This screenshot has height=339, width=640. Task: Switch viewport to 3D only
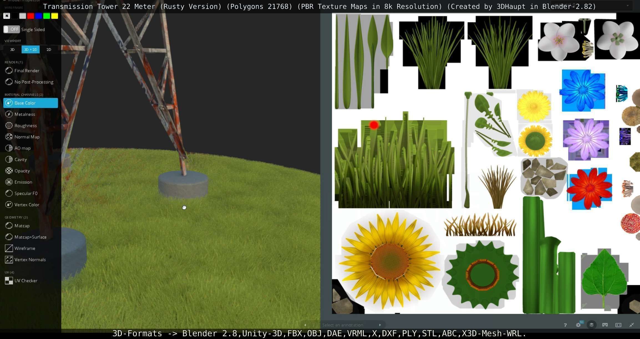(12, 50)
